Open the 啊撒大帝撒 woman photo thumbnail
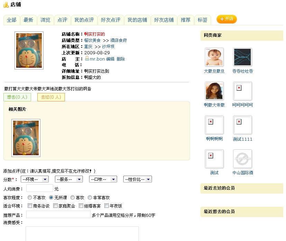 coord(214,91)
